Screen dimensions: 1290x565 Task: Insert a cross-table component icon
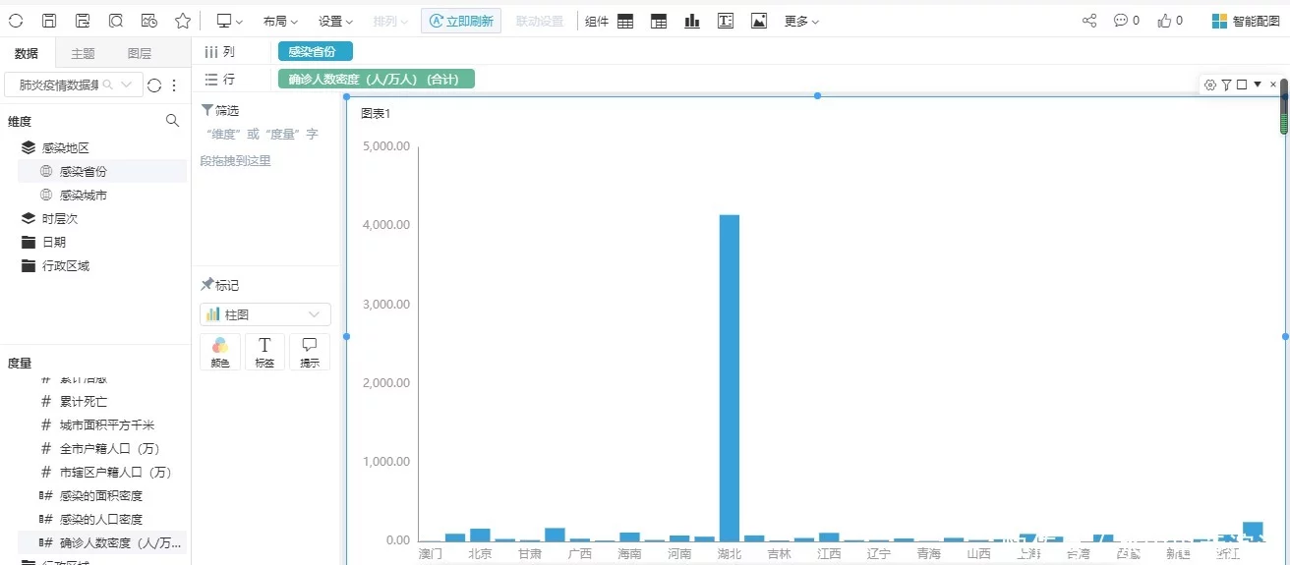coord(659,21)
